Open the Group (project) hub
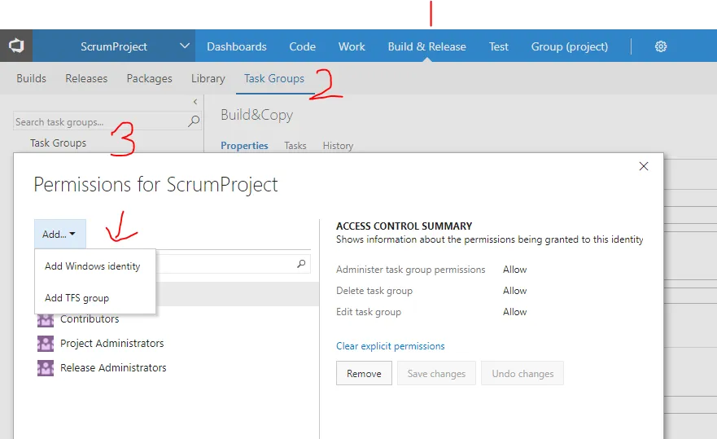Image resolution: width=717 pixels, height=439 pixels. pyautogui.click(x=570, y=46)
